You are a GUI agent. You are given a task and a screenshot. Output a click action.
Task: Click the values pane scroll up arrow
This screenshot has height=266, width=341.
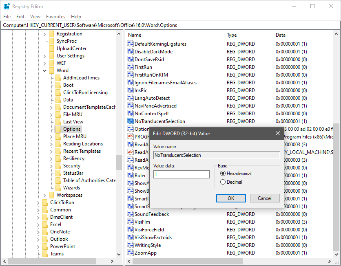point(336,34)
